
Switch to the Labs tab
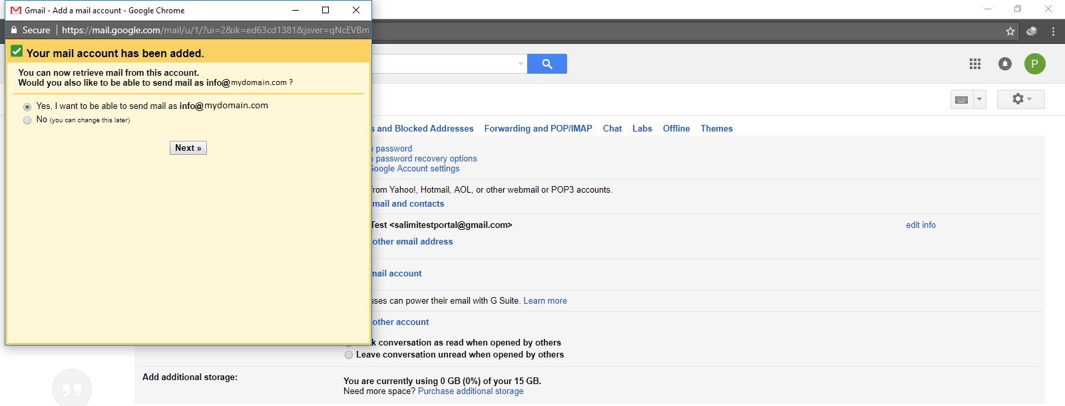tap(642, 129)
